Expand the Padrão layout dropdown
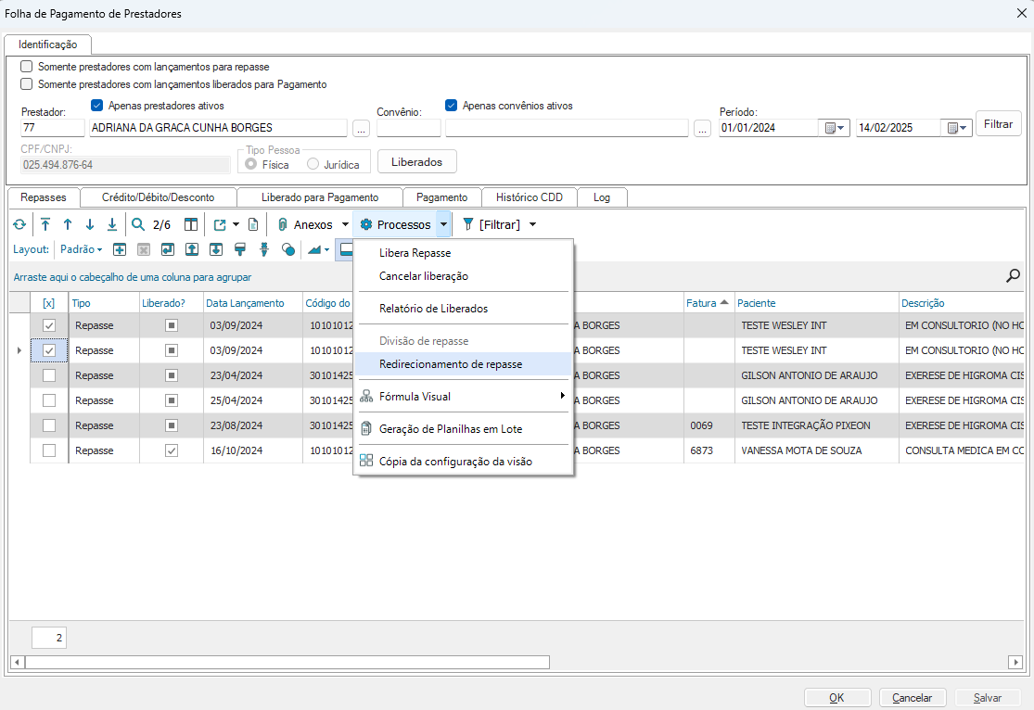Viewport: 1034px width, 710px height. coord(81,249)
